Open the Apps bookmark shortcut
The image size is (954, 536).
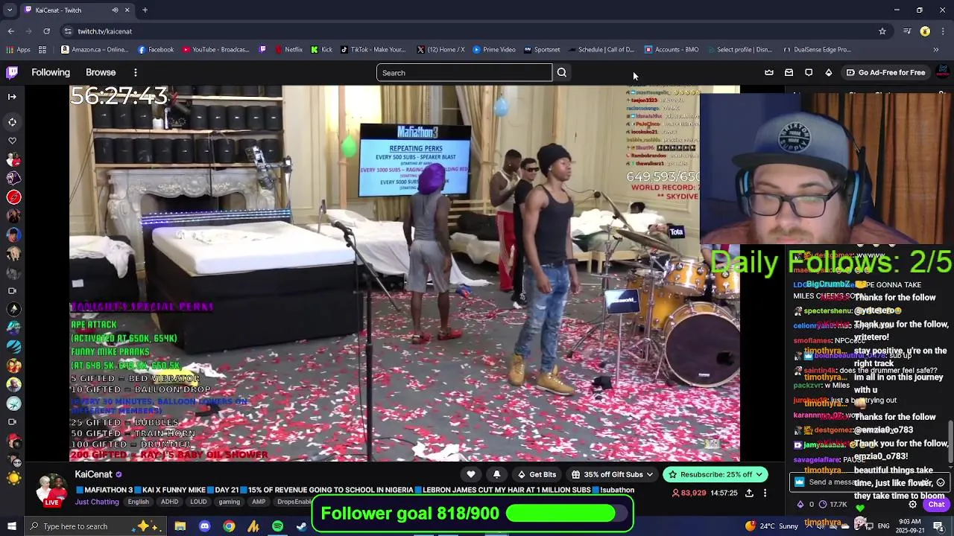(19, 50)
